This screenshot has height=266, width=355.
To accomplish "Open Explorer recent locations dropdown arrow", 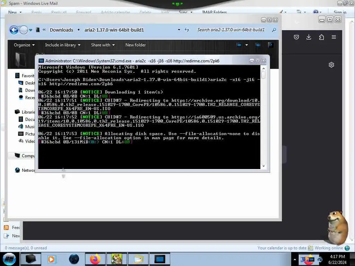I will click(x=31, y=30).
